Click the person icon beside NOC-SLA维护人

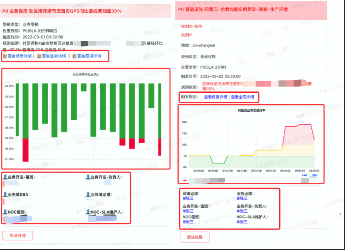point(88,212)
